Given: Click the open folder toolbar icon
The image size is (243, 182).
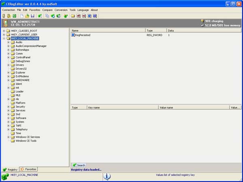Looking at the screenshot, I should (x=27, y=16).
